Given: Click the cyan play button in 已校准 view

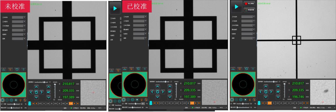Looking at the screenshot, I should (115, 8).
